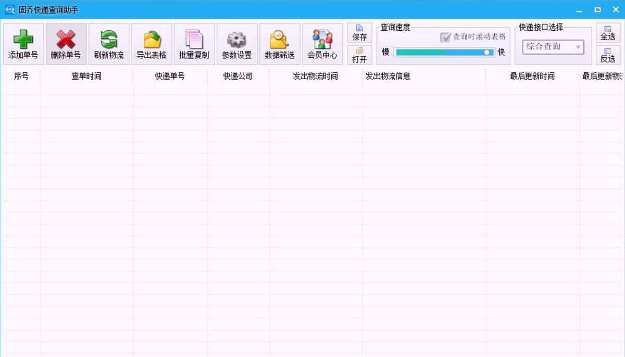The image size is (625, 357).
Task: Open 参数设置 parameter settings
Action: [236, 44]
